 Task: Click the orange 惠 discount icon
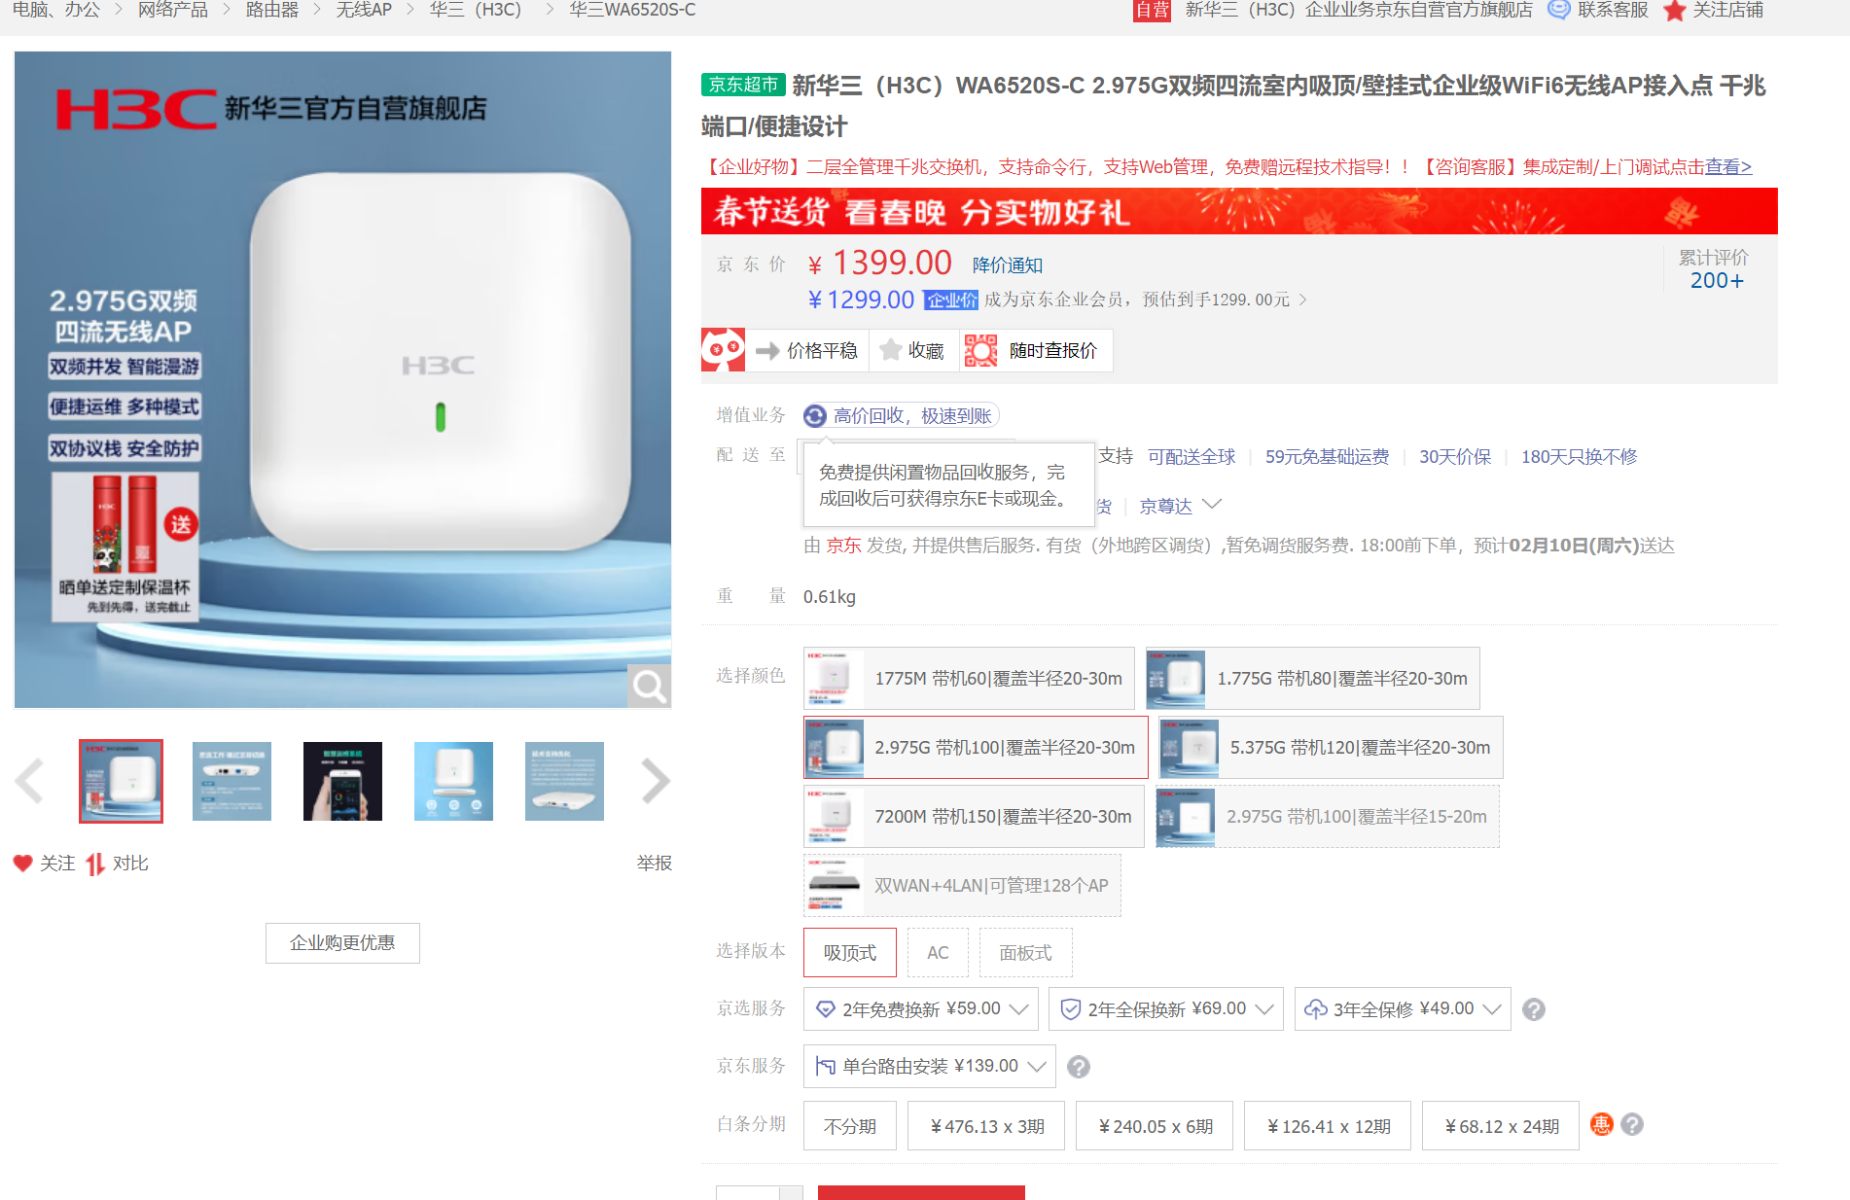click(x=1601, y=1124)
